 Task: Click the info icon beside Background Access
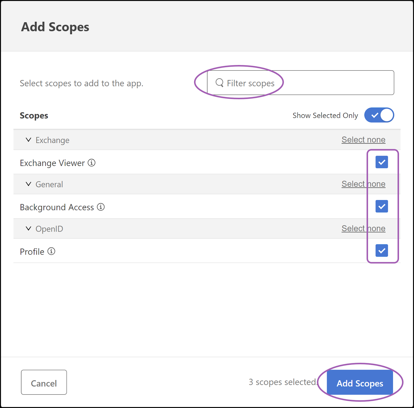[101, 207]
